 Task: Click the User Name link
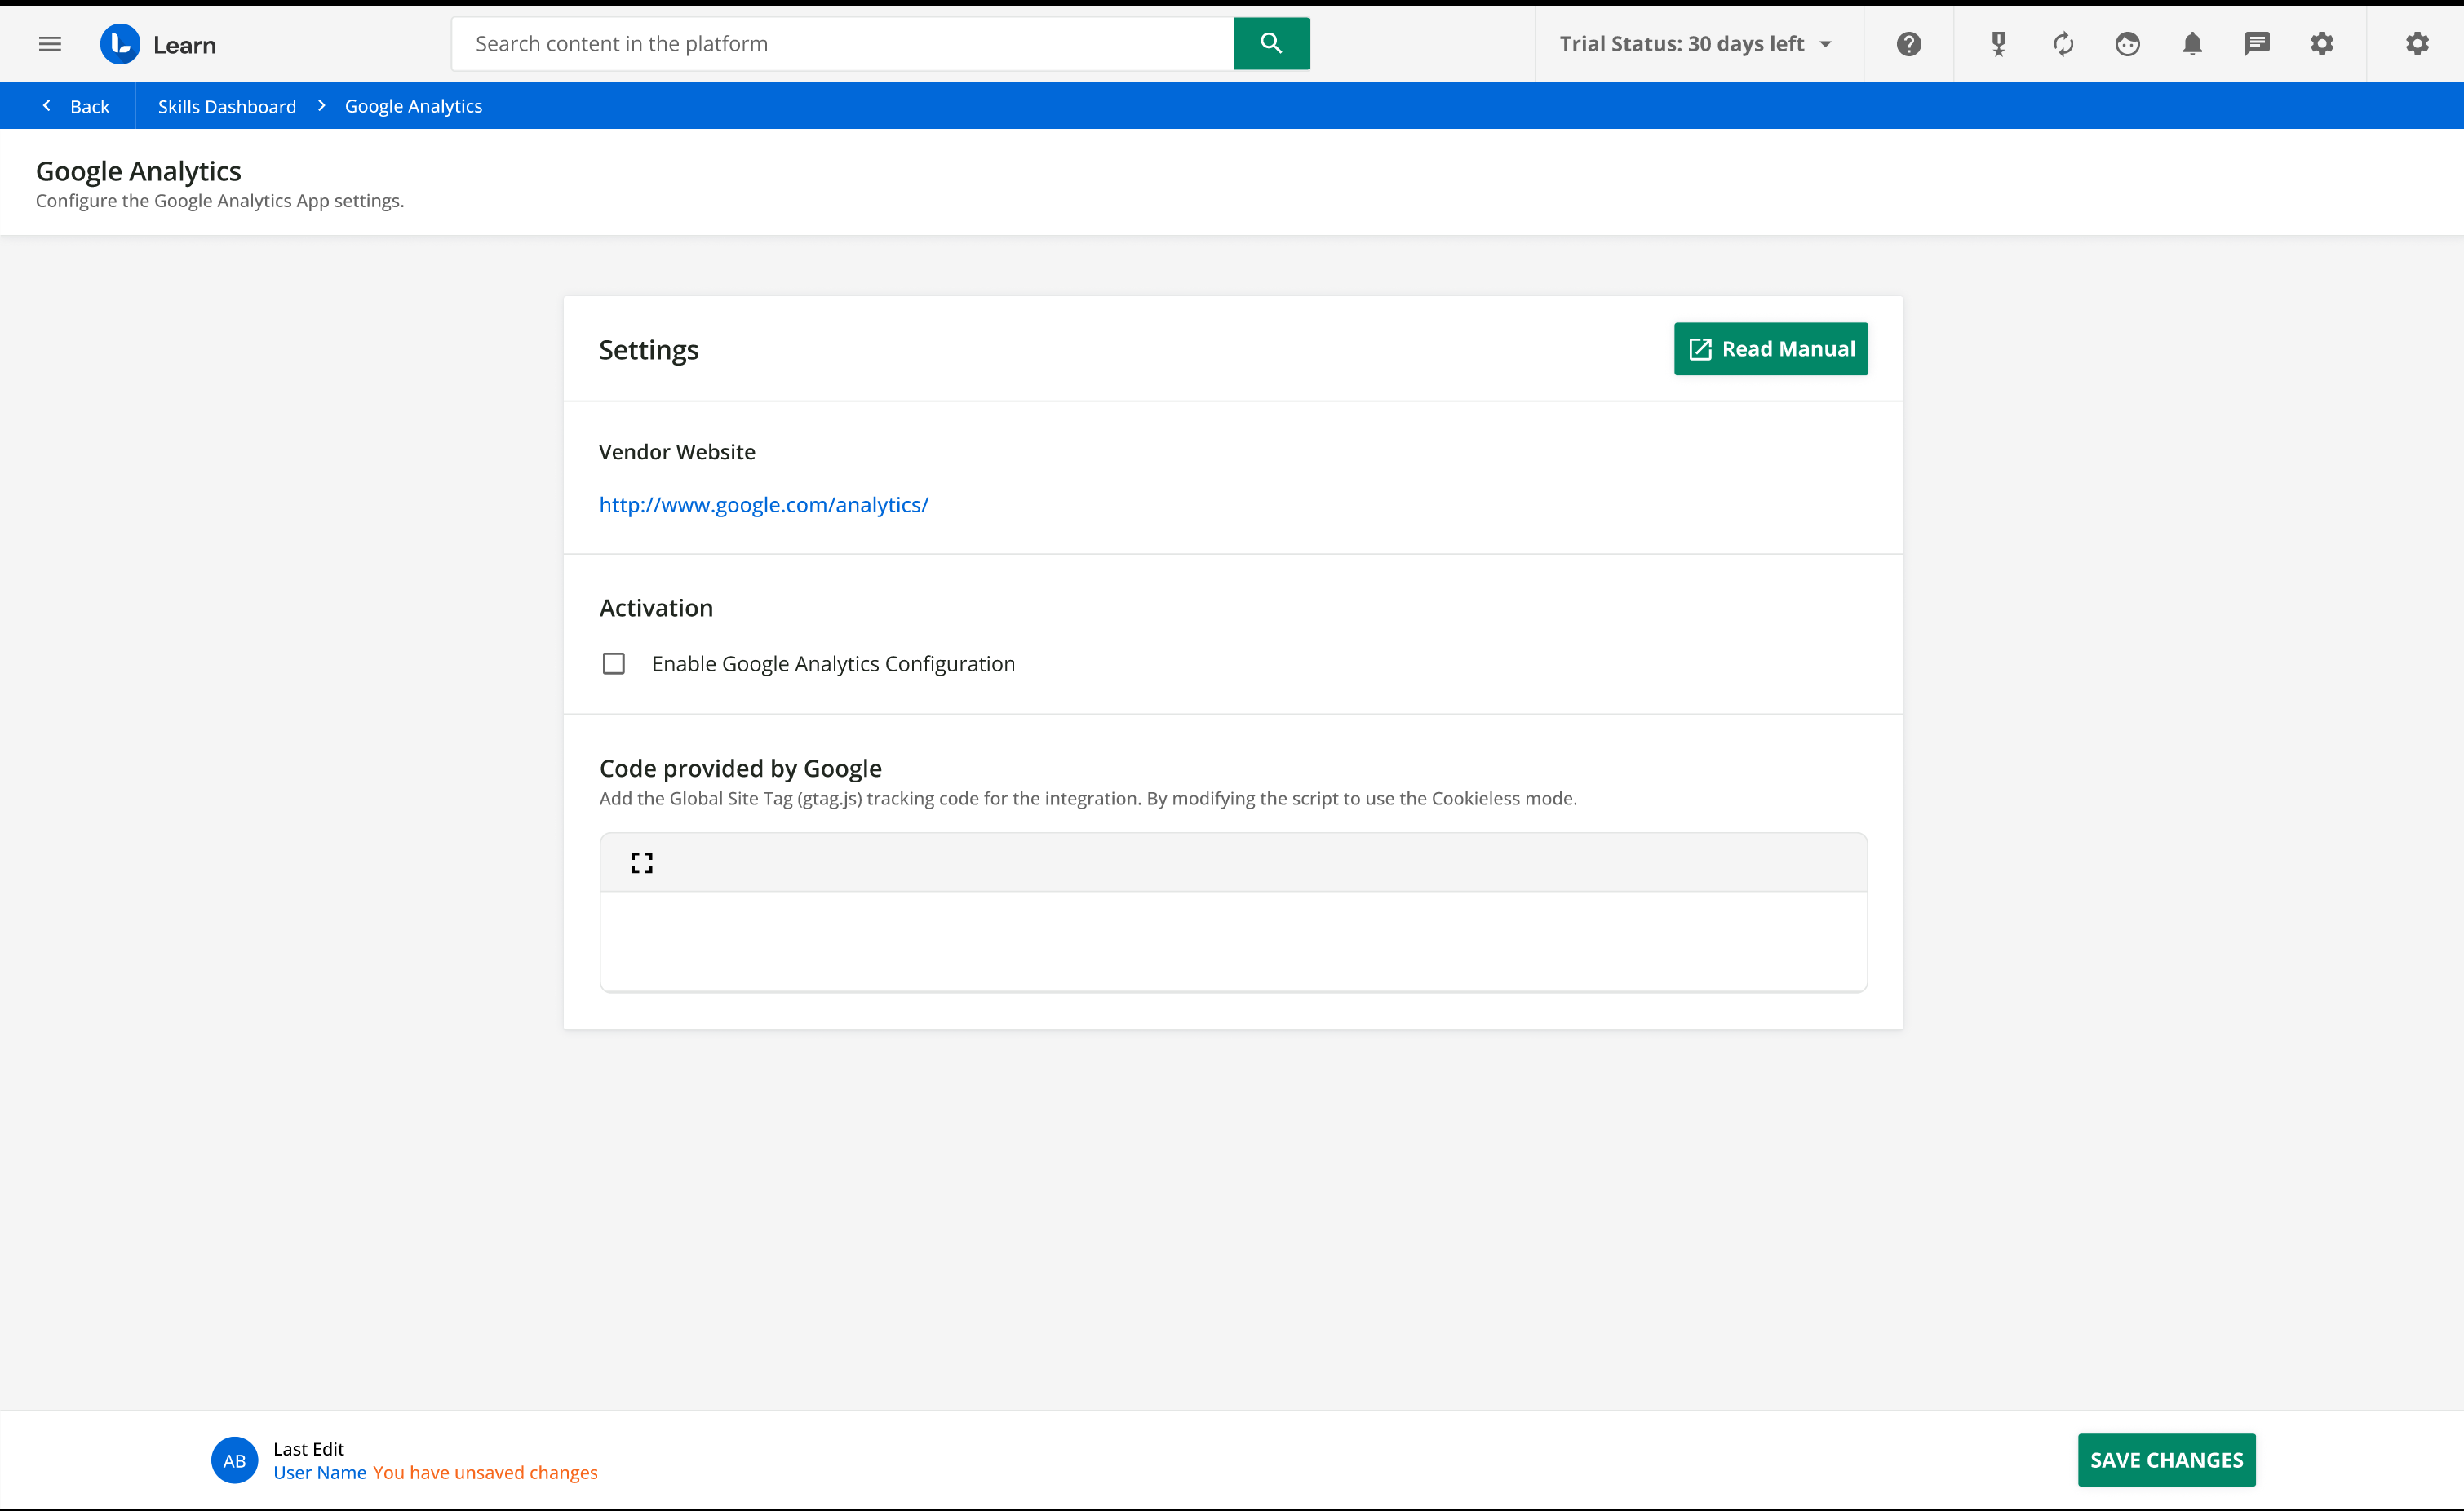click(320, 1472)
